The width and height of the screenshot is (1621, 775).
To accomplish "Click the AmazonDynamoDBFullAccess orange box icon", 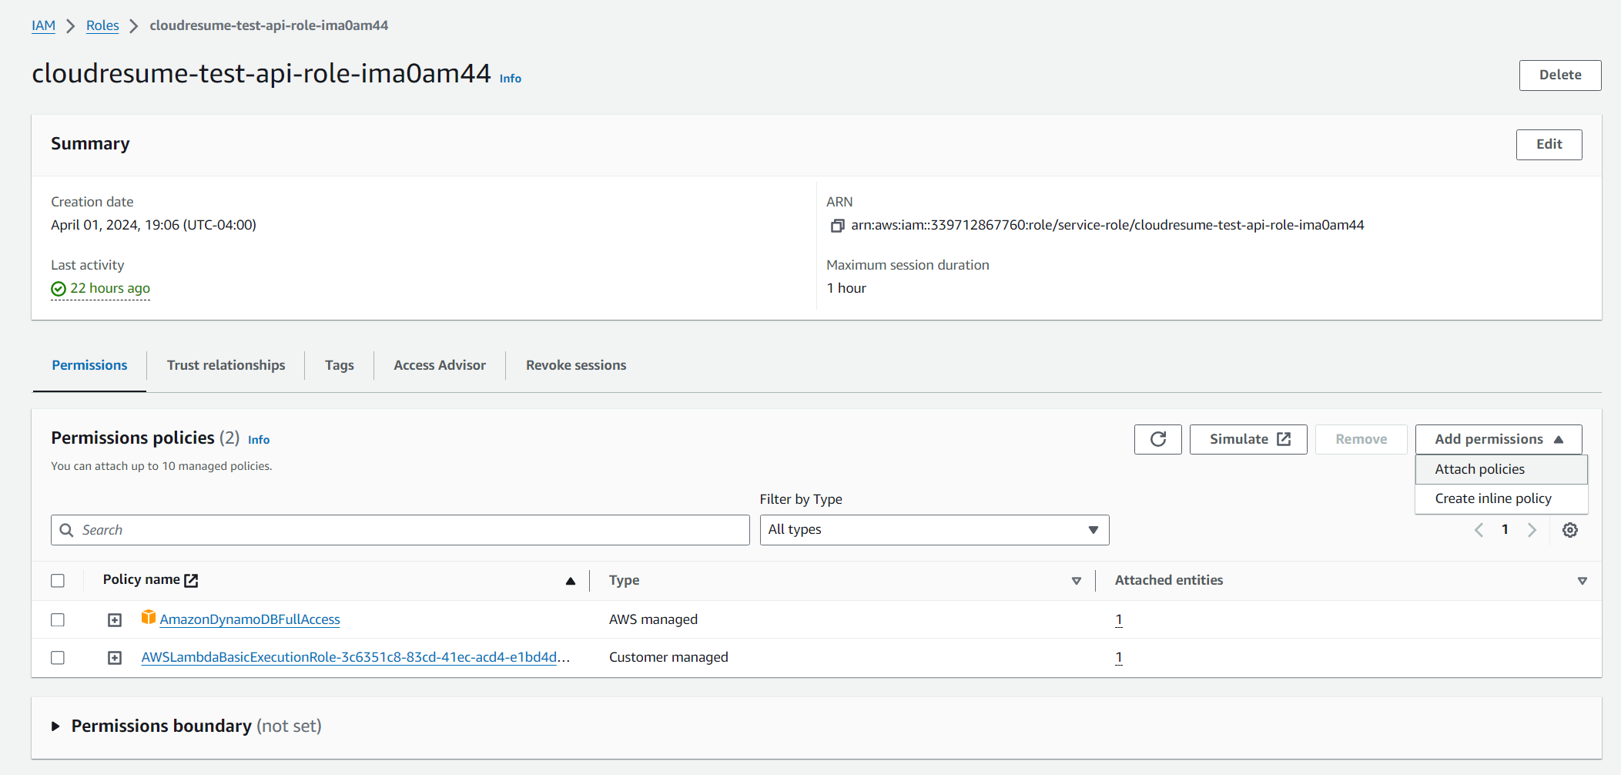I will (149, 617).
